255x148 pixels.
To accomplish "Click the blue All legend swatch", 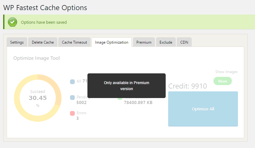I will pos(72,82).
